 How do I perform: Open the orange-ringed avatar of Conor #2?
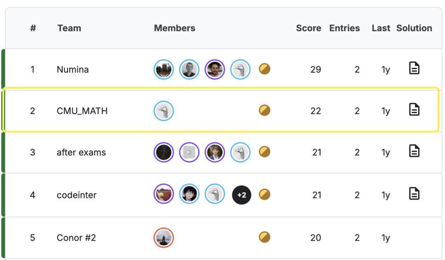pos(164,237)
